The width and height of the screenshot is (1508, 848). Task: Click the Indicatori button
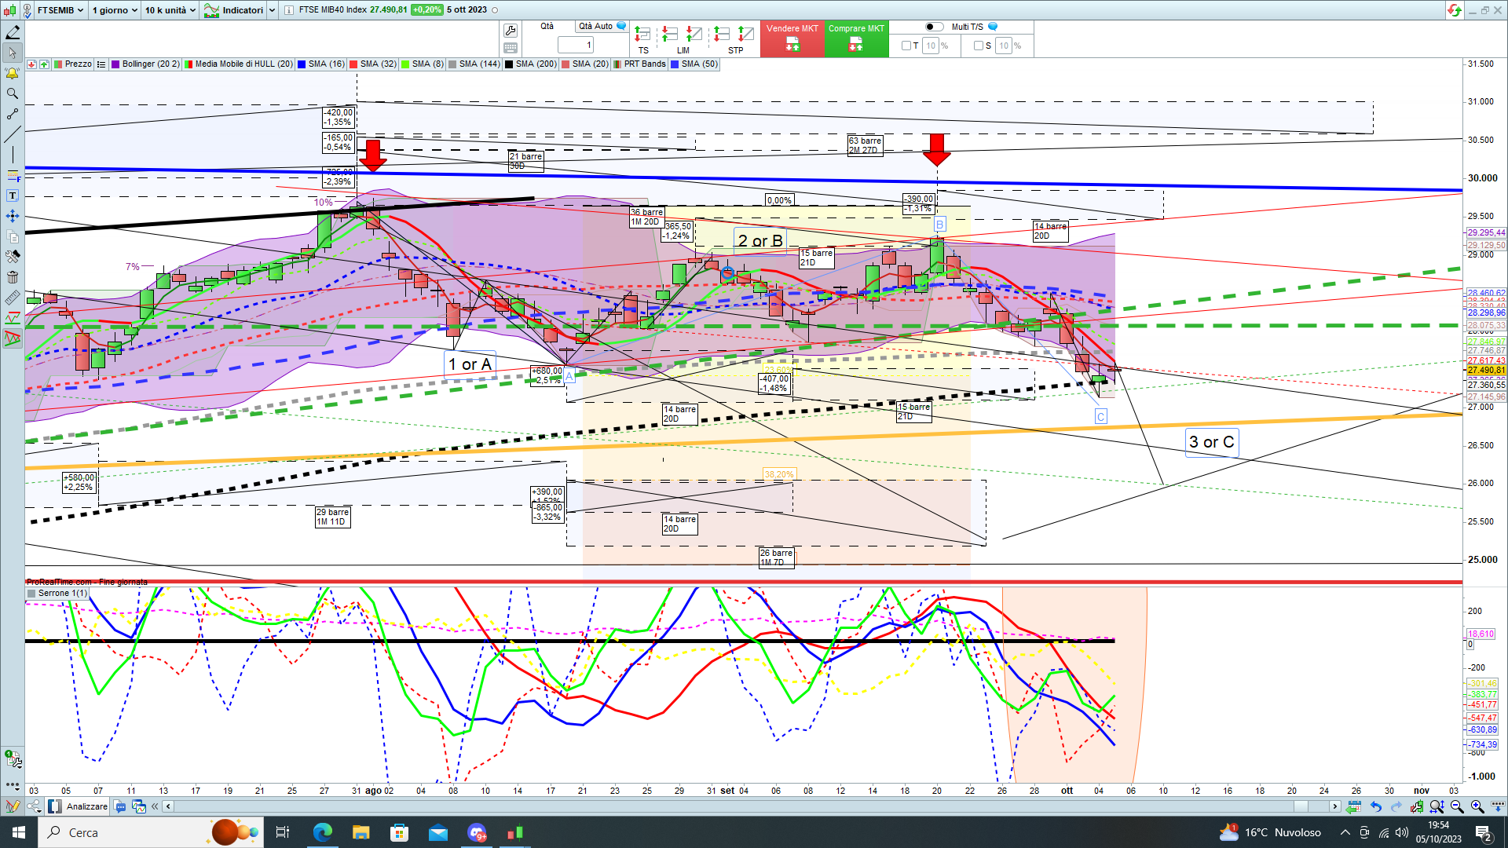(x=234, y=10)
